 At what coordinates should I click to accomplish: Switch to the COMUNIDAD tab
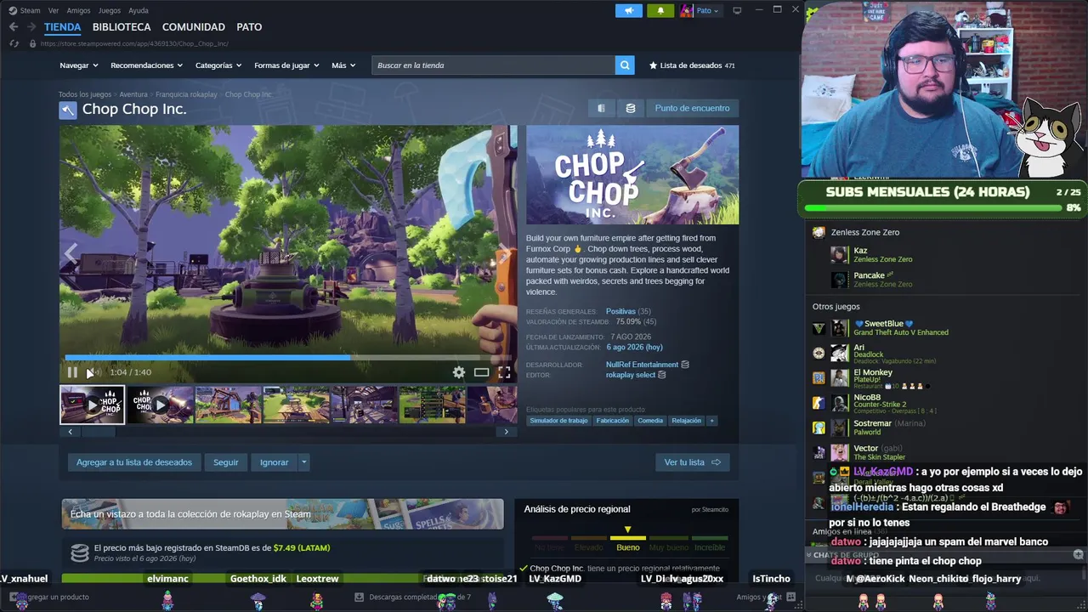(194, 27)
